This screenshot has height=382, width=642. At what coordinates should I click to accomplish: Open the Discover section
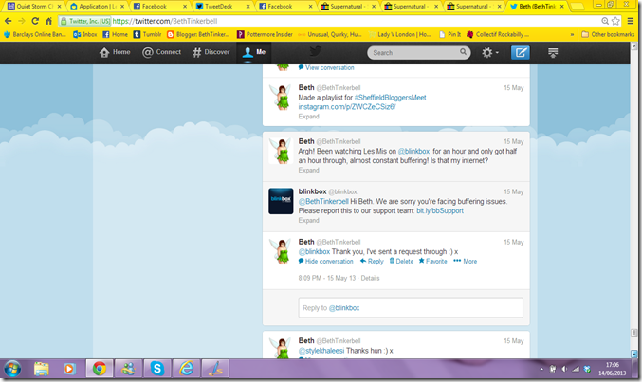coord(211,52)
